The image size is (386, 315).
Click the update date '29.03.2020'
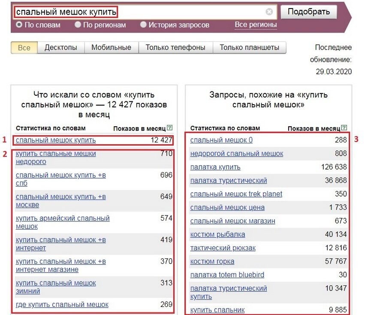tap(334, 72)
